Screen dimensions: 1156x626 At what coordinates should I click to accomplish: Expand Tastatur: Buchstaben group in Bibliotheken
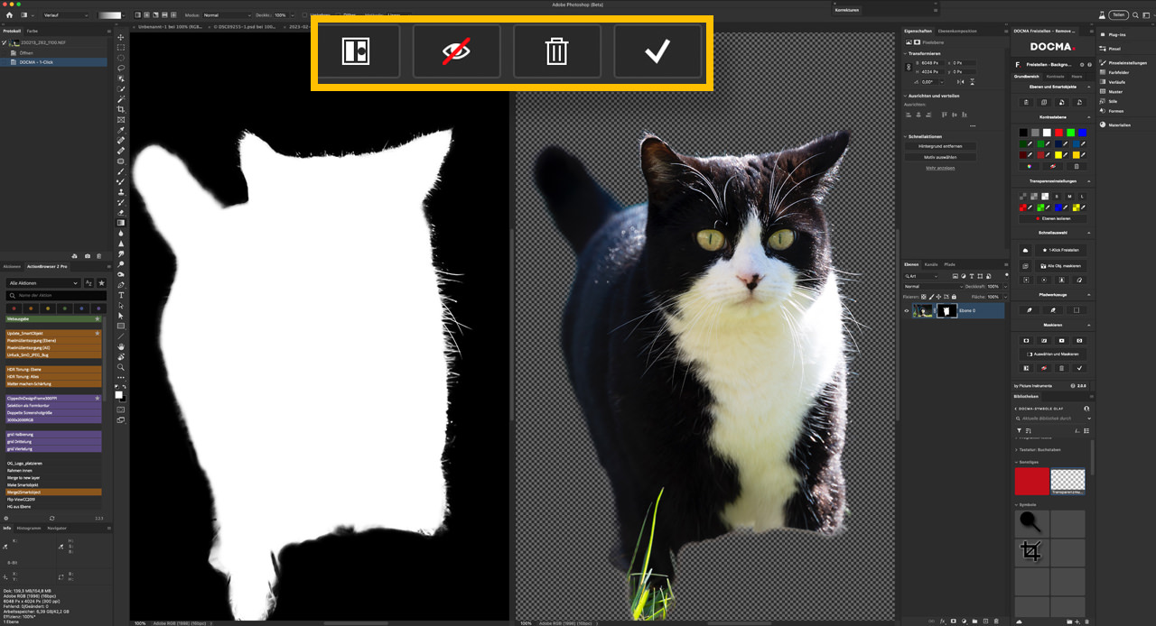(1017, 449)
